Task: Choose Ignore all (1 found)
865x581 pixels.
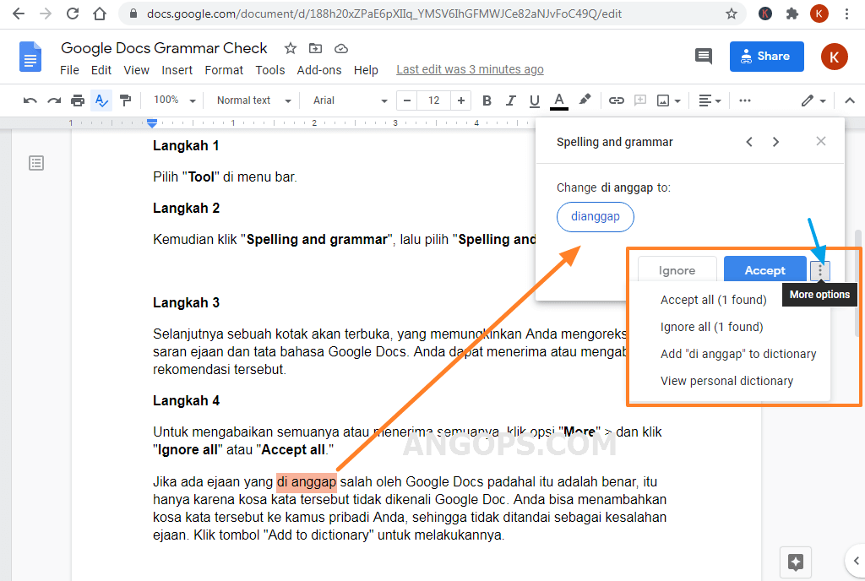Action: (711, 327)
